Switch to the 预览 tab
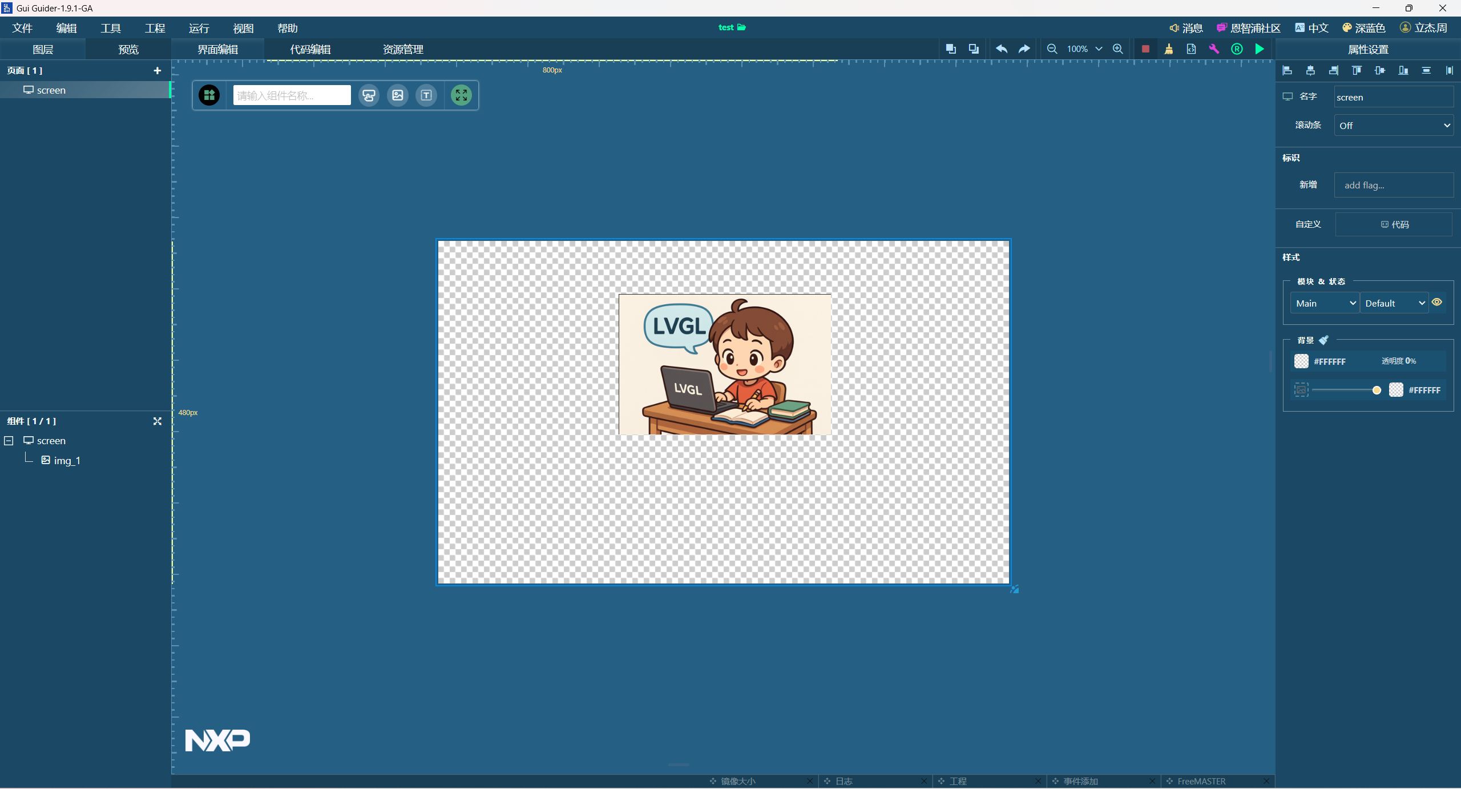 tap(128, 50)
